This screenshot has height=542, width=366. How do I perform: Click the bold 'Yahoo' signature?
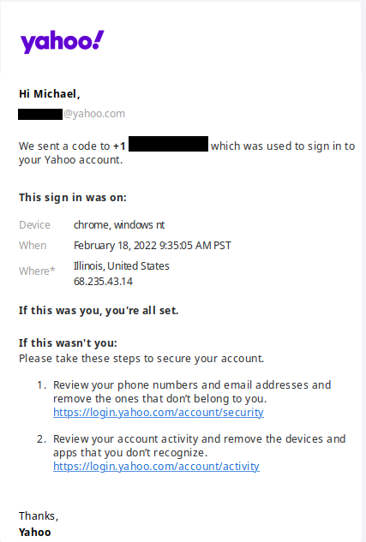point(34,533)
